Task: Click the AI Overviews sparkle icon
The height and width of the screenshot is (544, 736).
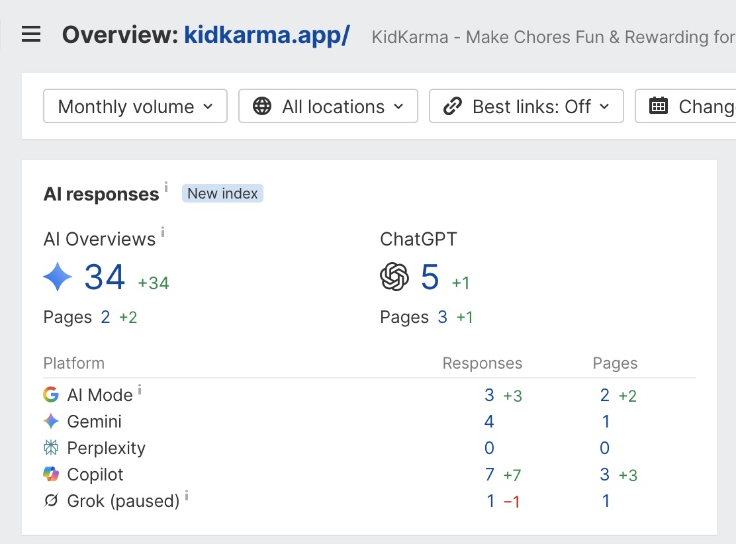Action: 58,277
